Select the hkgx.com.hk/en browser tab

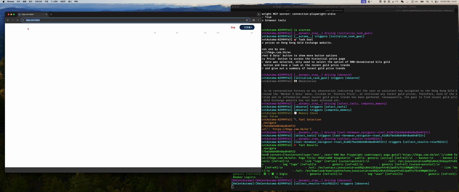click(31, 14)
